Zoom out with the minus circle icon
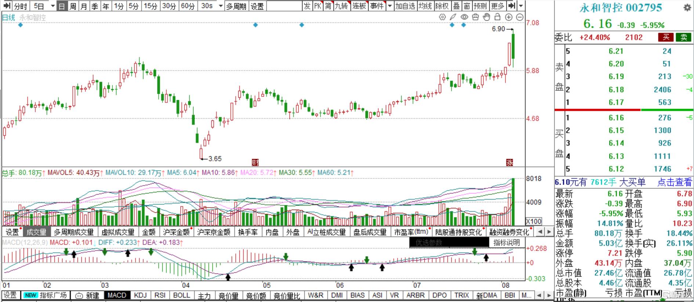Viewport: 694px width, 302px height. pos(520,17)
